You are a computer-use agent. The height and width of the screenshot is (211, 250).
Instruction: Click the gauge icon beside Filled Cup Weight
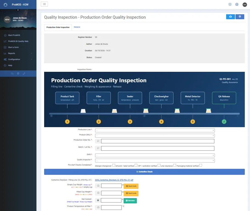coord(98,193)
